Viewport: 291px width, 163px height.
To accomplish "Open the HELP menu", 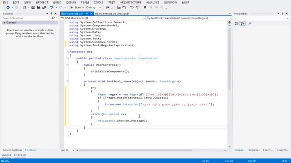I will click(186, 2).
